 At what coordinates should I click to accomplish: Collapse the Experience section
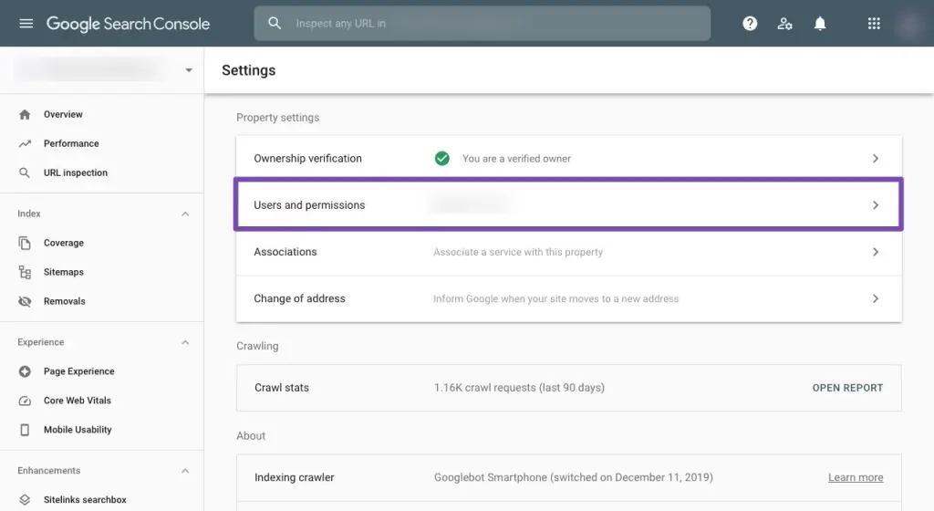[x=185, y=342]
